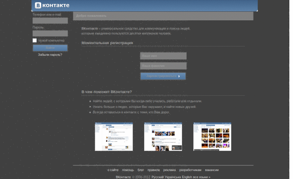Open the Забыли пароль? link
293x179 pixels.
pyautogui.click(x=50, y=55)
